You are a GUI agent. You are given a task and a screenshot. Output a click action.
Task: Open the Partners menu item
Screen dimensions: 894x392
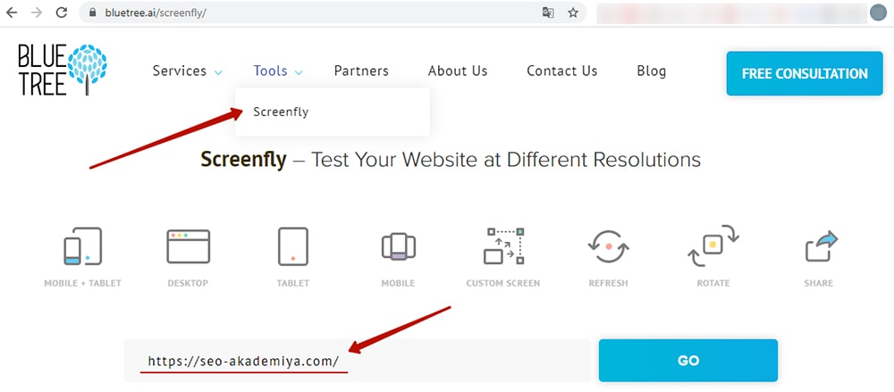361,71
